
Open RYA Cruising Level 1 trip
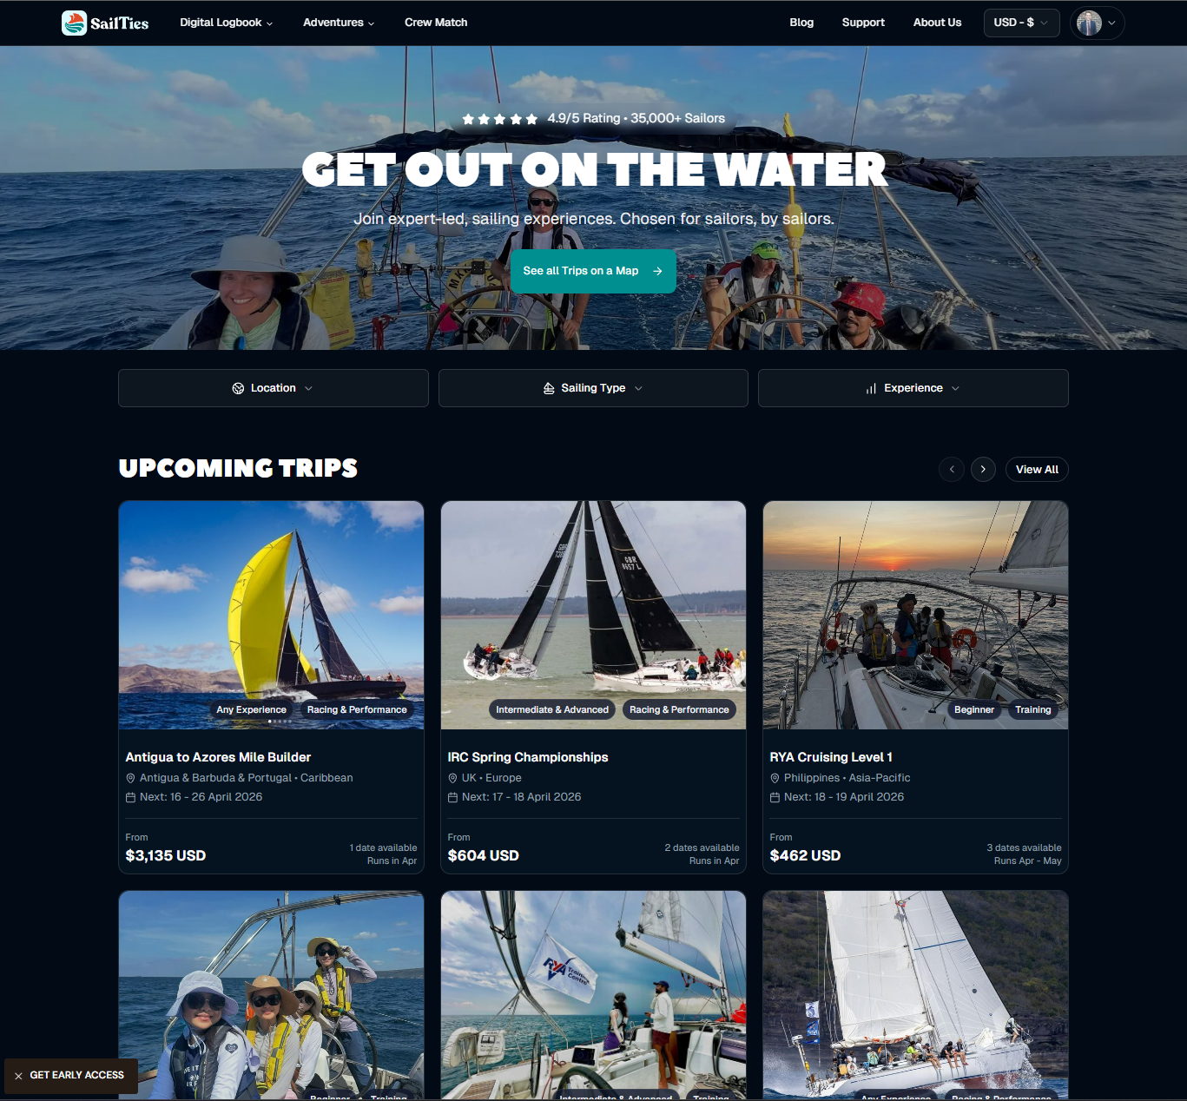pos(831,757)
